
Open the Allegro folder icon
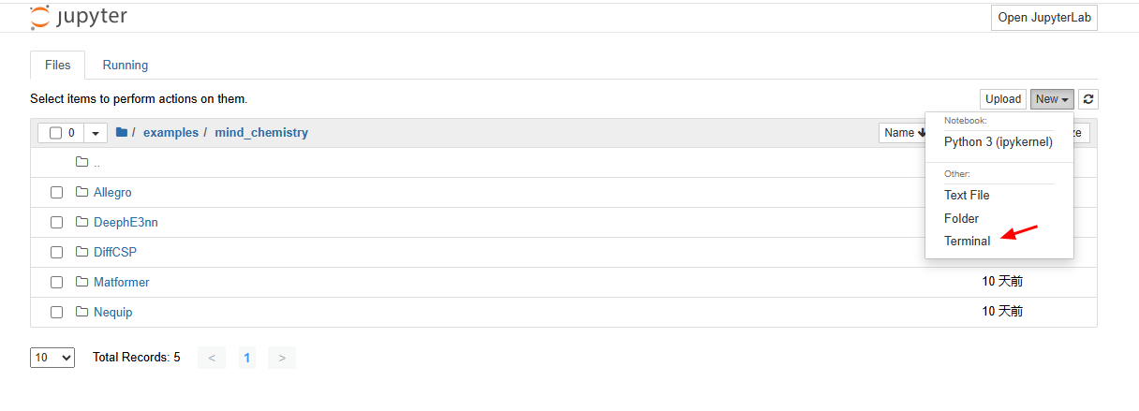coord(81,192)
